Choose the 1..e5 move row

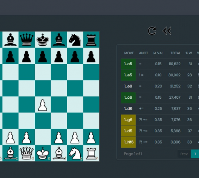(x=160, y=75)
